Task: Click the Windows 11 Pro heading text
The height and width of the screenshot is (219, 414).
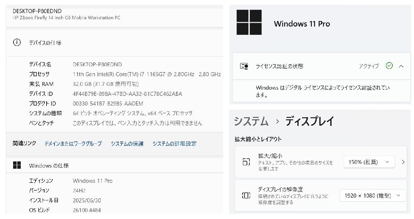Action: tap(302, 24)
